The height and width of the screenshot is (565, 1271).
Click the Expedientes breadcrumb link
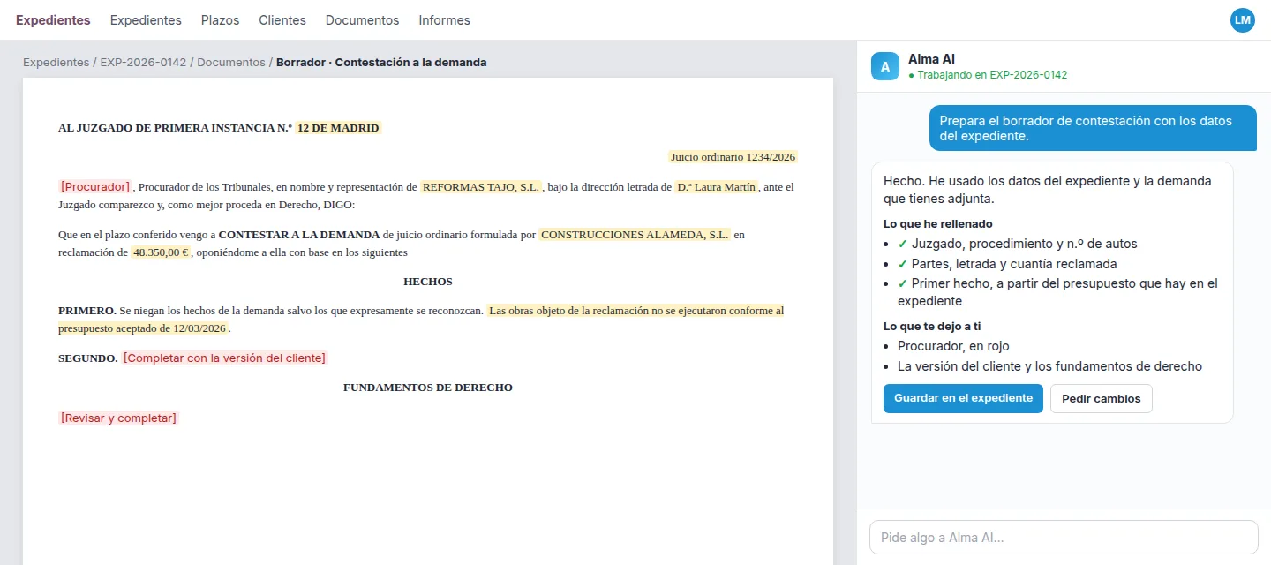(56, 62)
